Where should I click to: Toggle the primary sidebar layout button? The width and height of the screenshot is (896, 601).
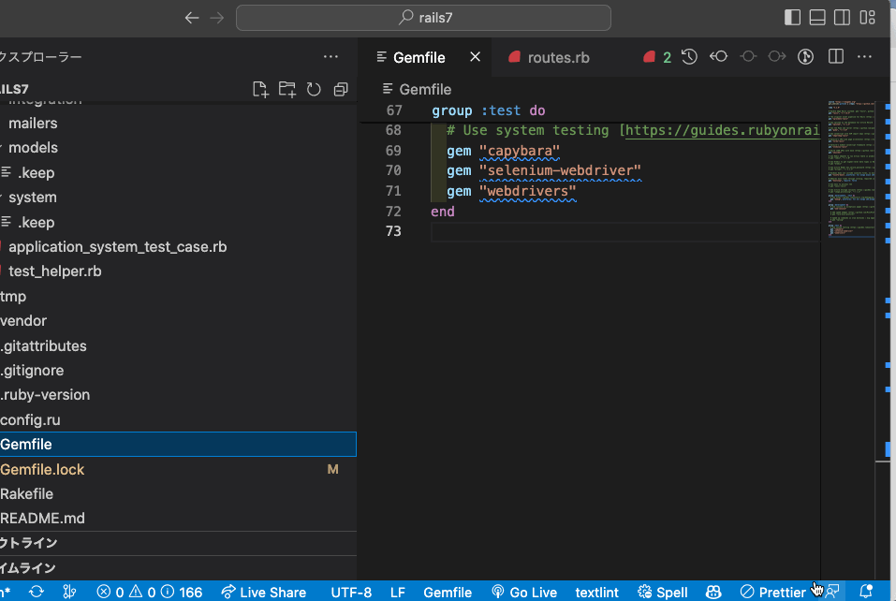[792, 17]
